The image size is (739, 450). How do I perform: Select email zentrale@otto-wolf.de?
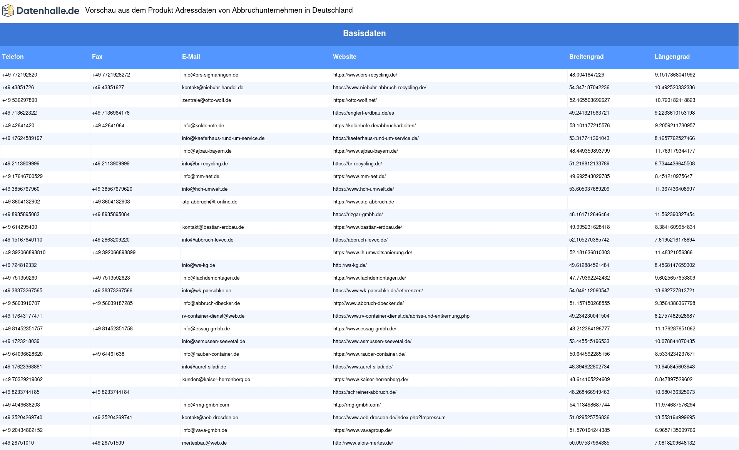point(207,100)
